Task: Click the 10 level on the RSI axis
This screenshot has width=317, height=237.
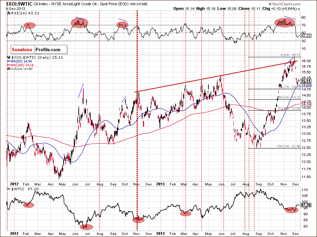Action: click(303, 48)
